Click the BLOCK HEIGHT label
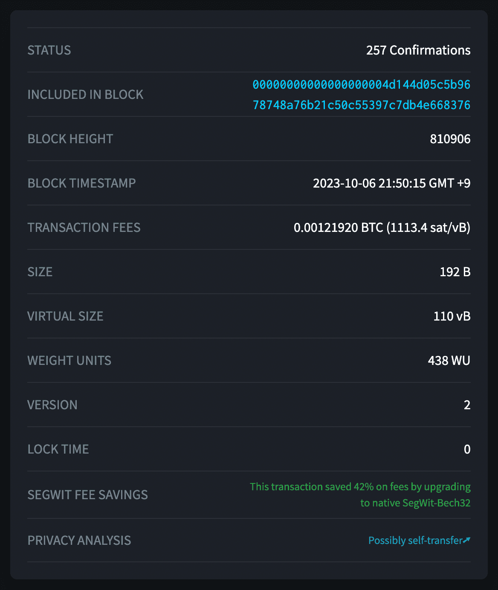The image size is (498, 590). coord(70,139)
